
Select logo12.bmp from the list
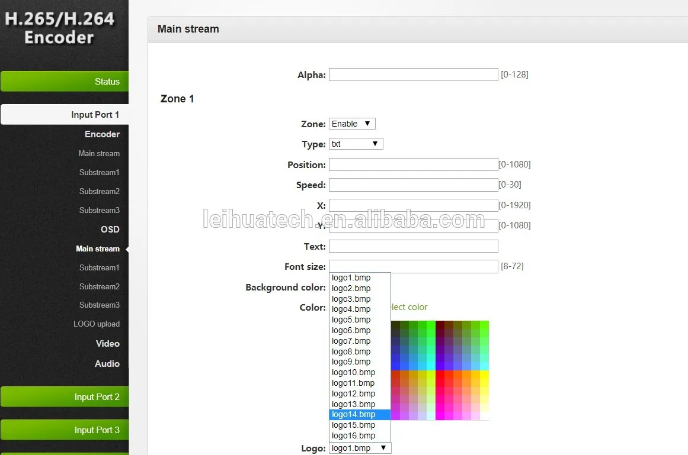click(360, 393)
